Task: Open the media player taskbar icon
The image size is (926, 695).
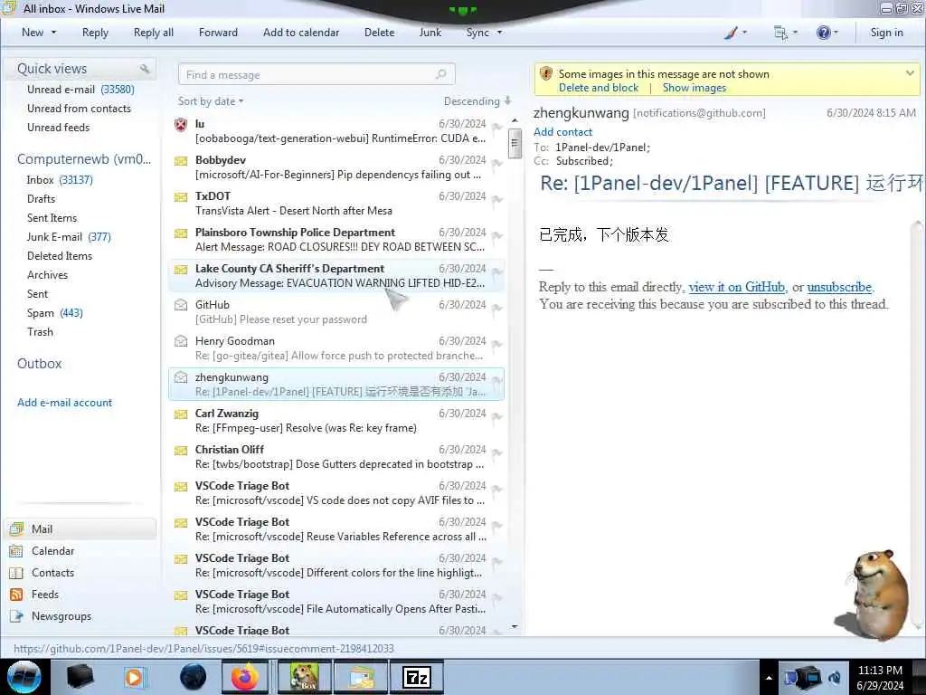Action: pos(135,677)
